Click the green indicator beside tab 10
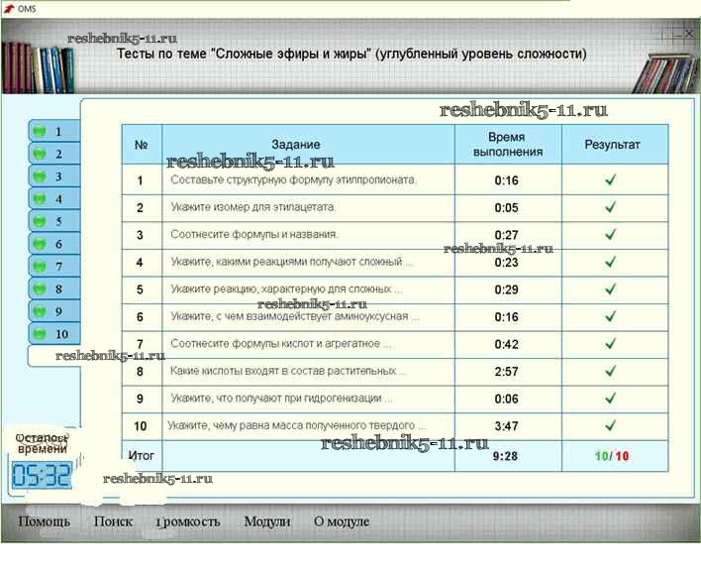 [40, 334]
